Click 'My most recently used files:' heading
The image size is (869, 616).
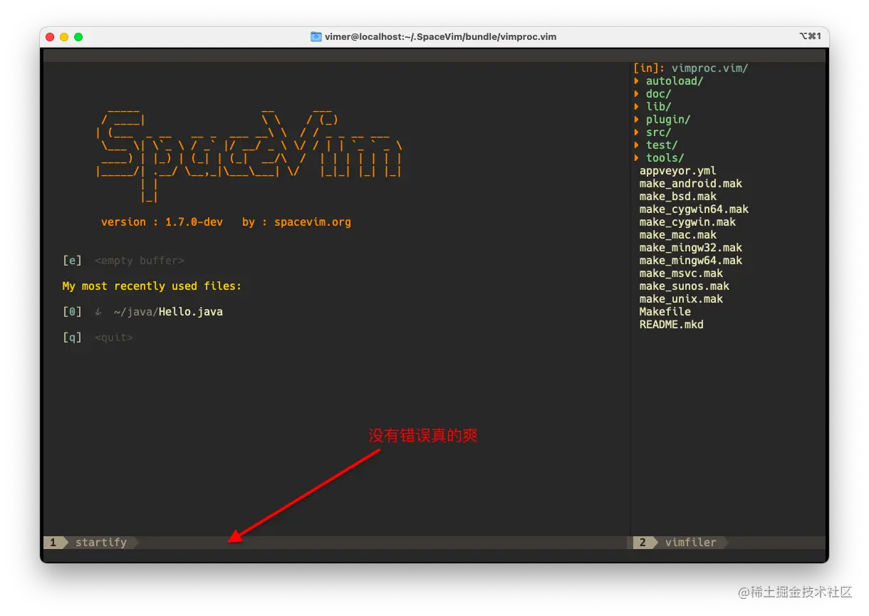click(x=152, y=286)
